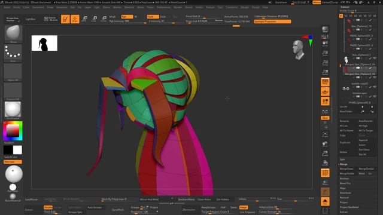Open the LightBox button
Viewport: 383px width, 215px height.
[x=31, y=19]
